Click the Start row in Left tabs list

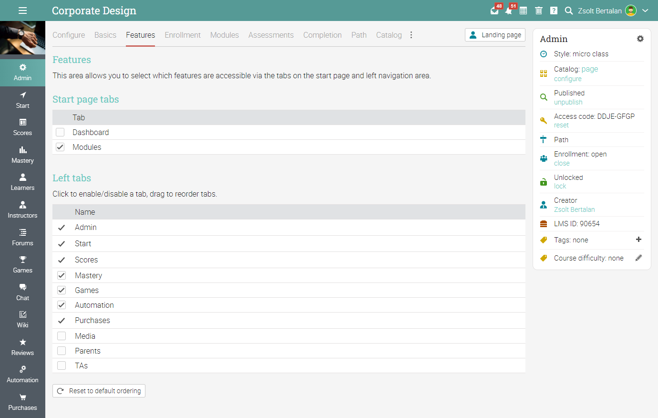[289, 243]
